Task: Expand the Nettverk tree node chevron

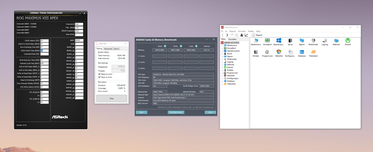Action: (222, 64)
